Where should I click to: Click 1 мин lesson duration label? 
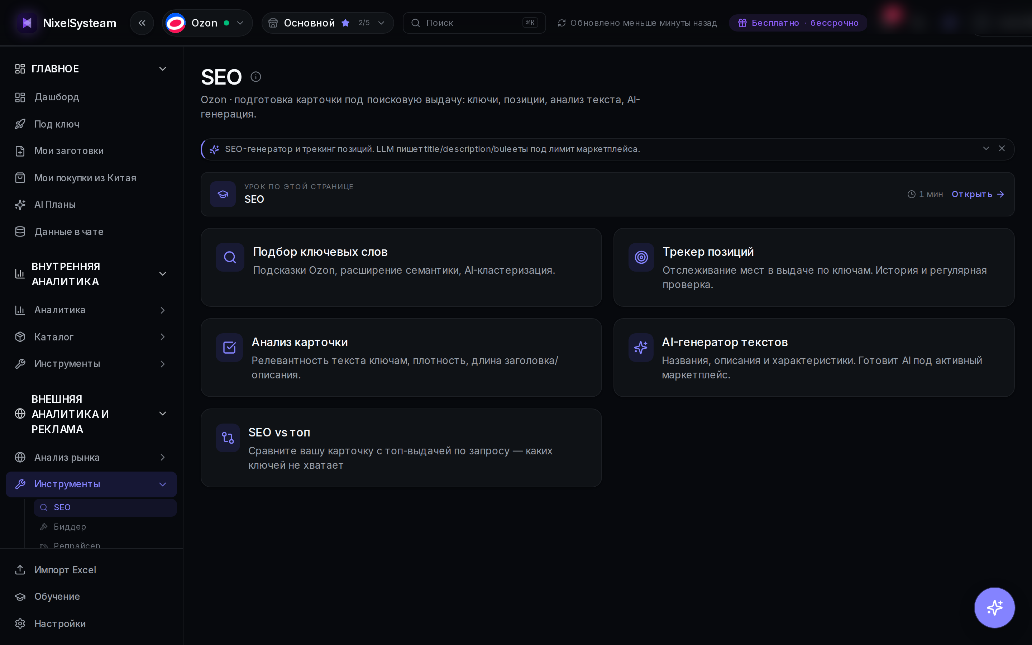tap(925, 195)
